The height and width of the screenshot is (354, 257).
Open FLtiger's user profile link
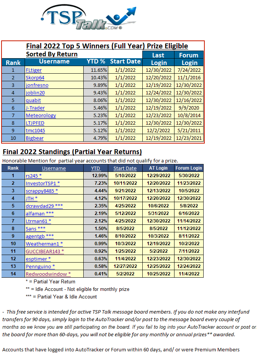click(34, 70)
